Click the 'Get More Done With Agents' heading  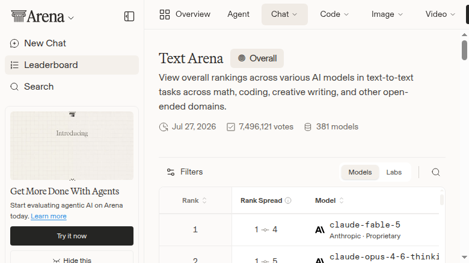(x=64, y=191)
